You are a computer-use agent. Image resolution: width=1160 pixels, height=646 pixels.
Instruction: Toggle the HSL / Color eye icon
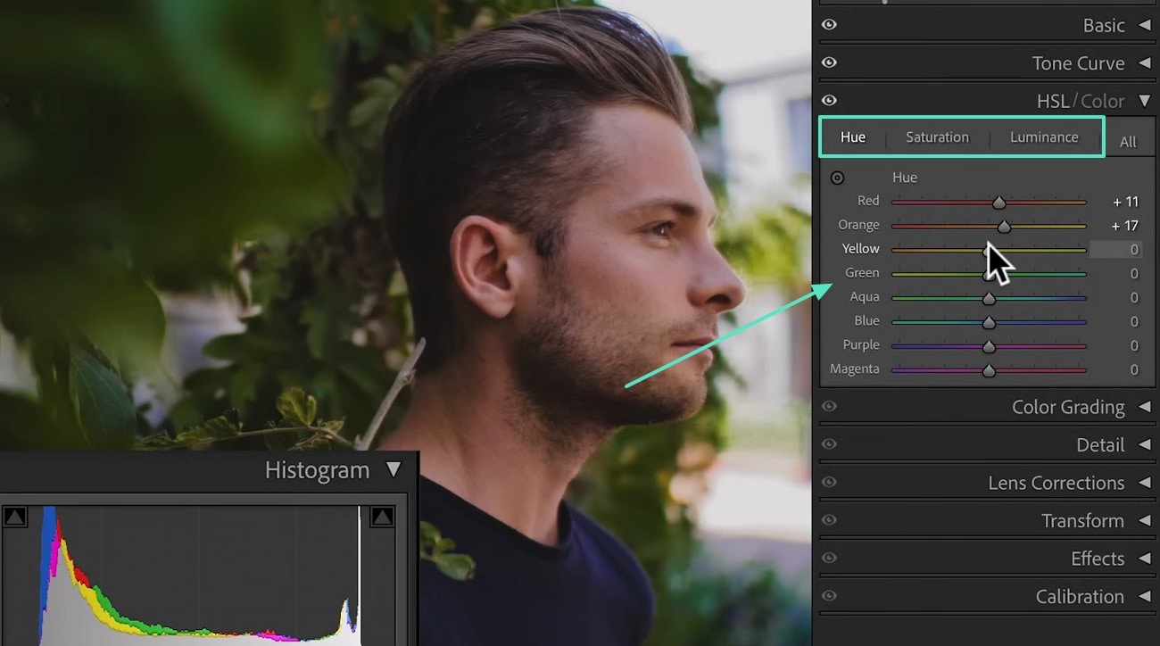(829, 100)
